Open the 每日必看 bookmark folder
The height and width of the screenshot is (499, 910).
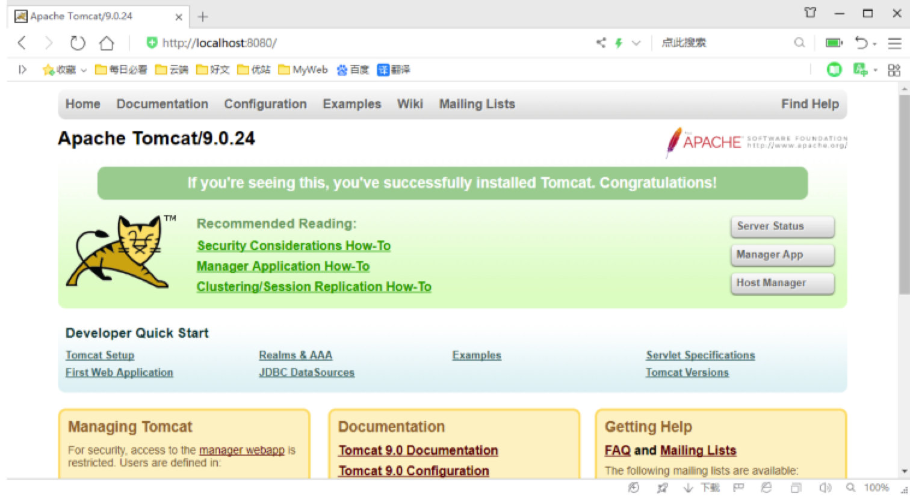click(x=121, y=70)
